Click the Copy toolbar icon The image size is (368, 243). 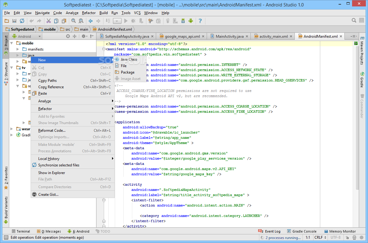pyautogui.click(x=56, y=21)
